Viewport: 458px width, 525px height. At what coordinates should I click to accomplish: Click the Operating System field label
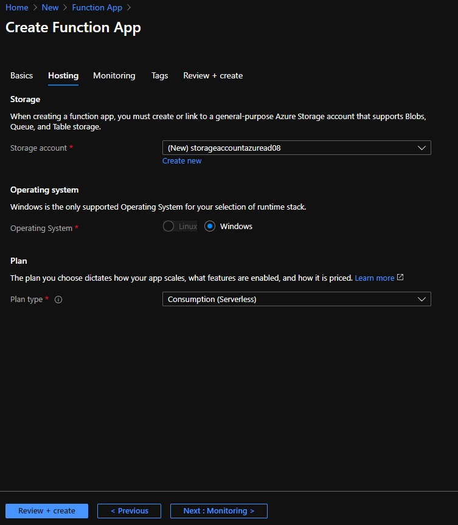(41, 228)
